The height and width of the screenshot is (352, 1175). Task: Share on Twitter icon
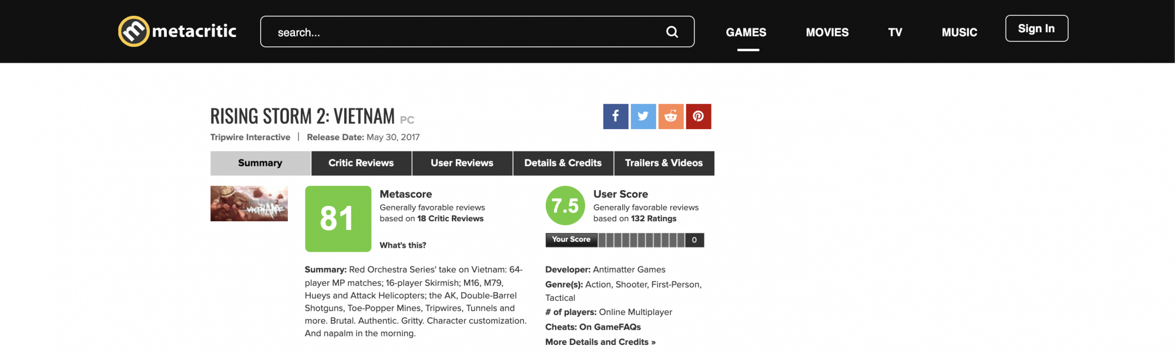pos(643,116)
